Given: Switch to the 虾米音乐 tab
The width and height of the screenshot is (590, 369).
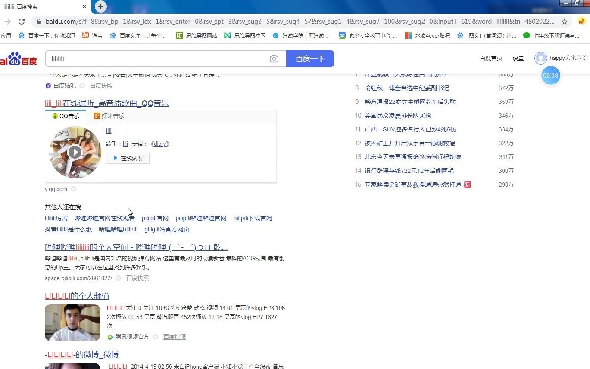Looking at the screenshot, I should 109,116.
